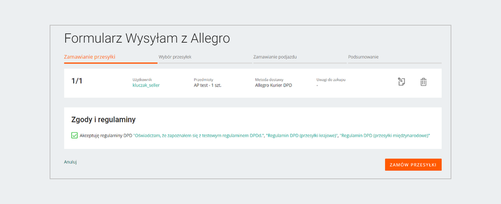Image resolution: width=501 pixels, height=204 pixels.
Task: Switch to Zamawianie przesyłki tab
Action: (90, 57)
